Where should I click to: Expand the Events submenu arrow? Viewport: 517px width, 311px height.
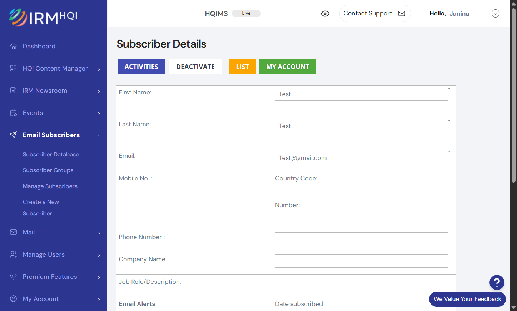coord(99,113)
